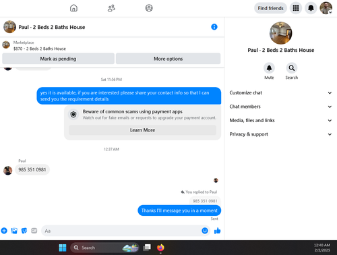Select the 985 351 0981 message from Paul
This screenshot has width=337, height=255.
32,169
